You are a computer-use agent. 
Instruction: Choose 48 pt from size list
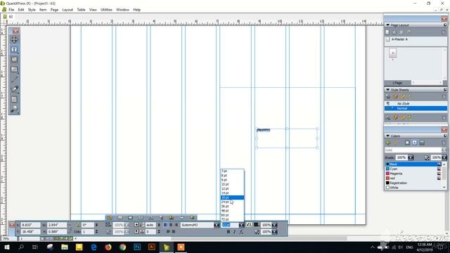pyautogui.click(x=232, y=211)
